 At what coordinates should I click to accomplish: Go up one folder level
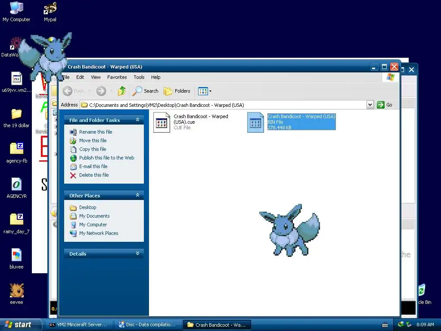point(122,91)
